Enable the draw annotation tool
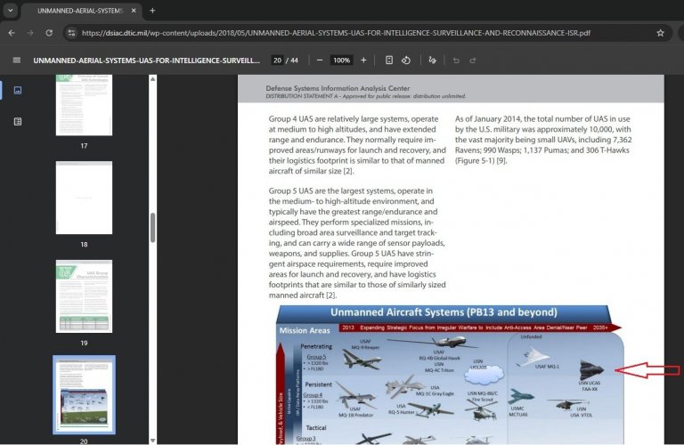This screenshot has width=684, height=445. (432, 61)
